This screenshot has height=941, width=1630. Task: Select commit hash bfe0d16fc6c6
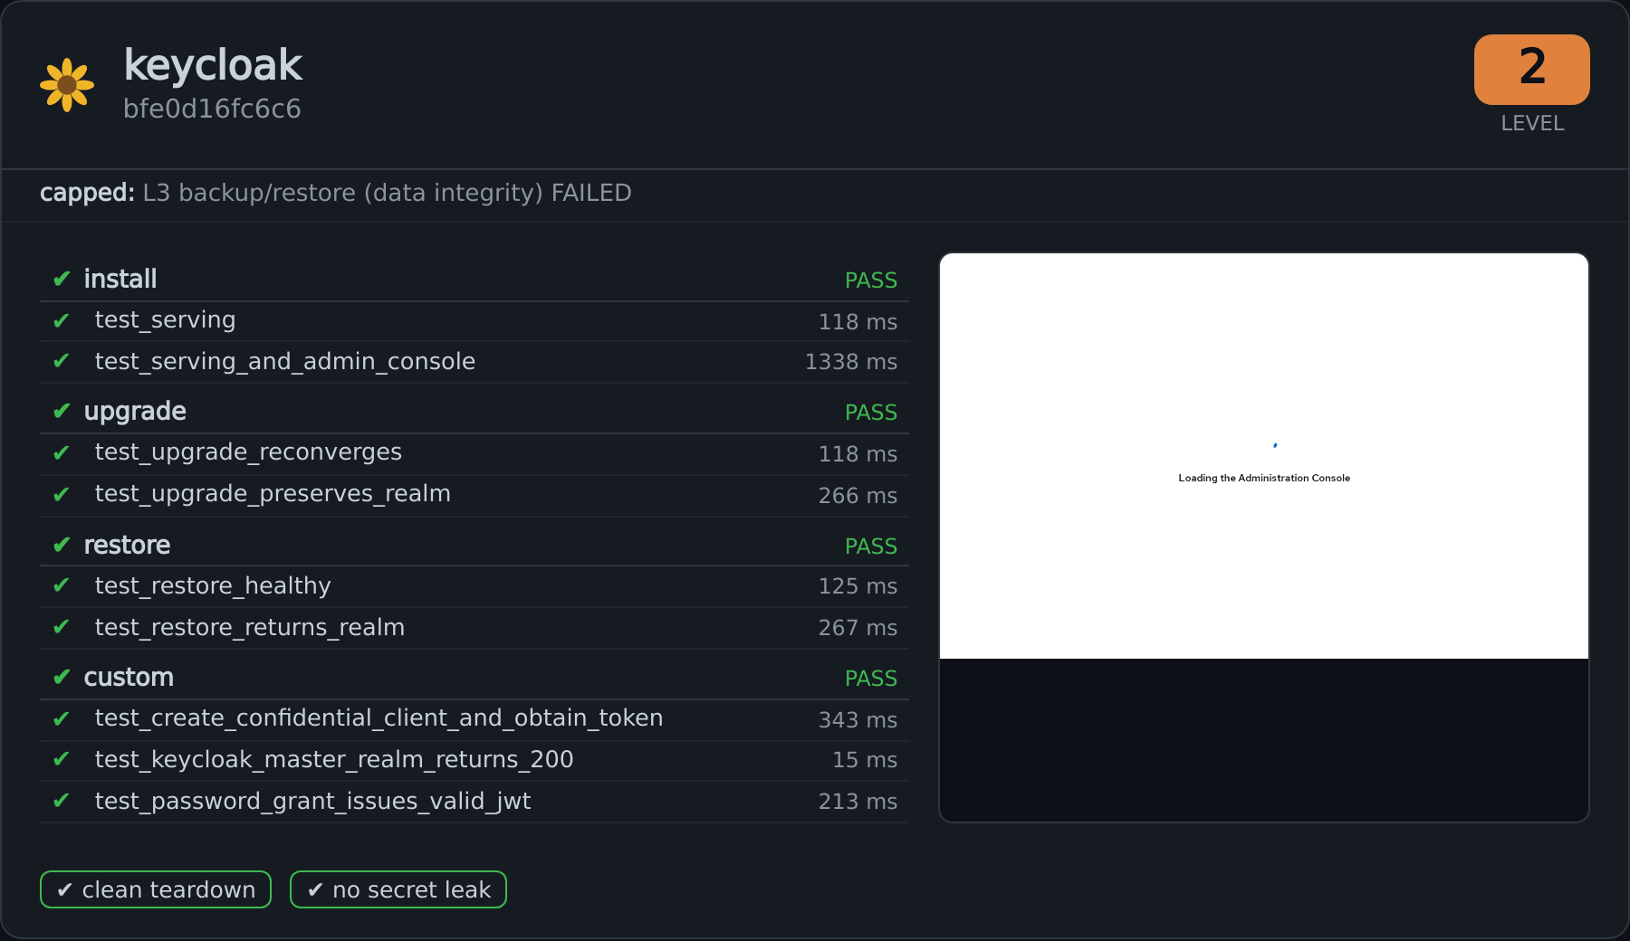tap(212, 109)
